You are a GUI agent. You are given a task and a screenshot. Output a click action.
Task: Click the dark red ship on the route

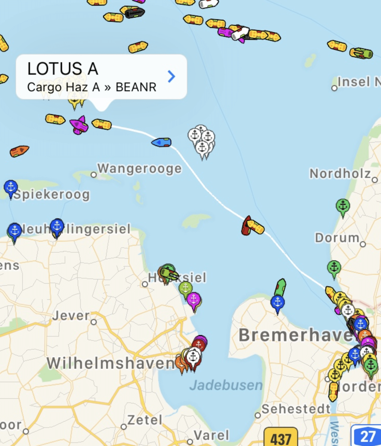(246, 225)
